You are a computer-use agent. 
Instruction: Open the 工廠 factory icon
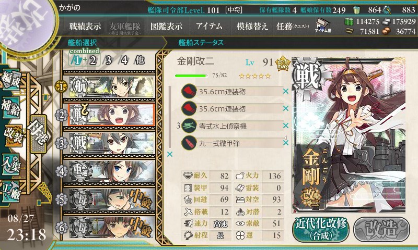(x=11, y=192)
